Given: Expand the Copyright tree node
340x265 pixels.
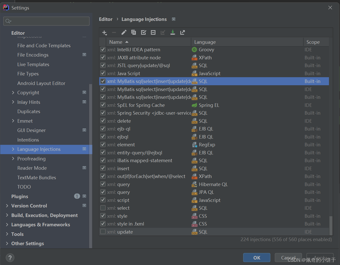Looking at the screenshot, I should 13,93.
